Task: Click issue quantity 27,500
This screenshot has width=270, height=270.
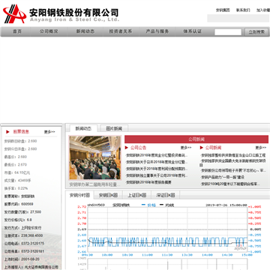Action: tap(36, 212)
